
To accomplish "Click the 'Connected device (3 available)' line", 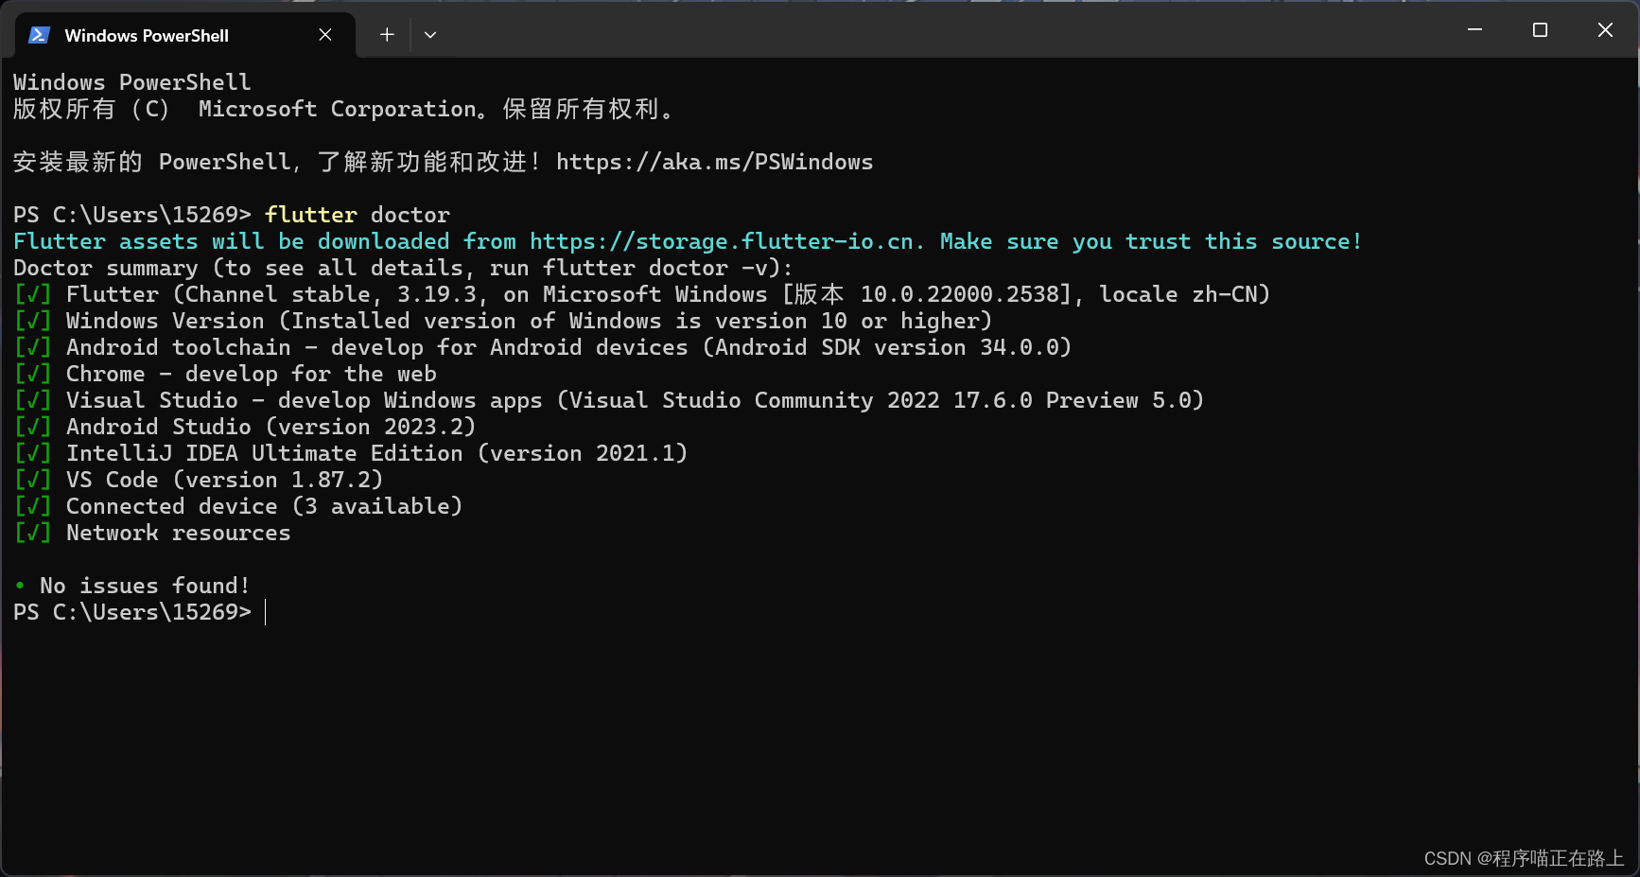I will click(x=238, y=506).
